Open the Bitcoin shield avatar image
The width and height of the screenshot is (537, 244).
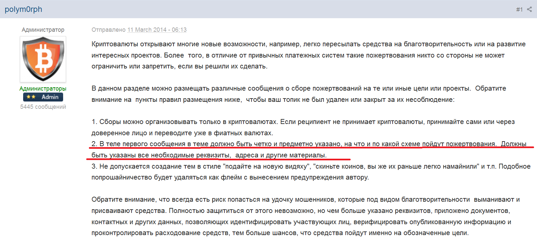43,59
